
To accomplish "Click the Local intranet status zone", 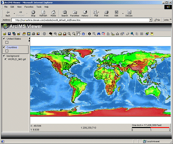I will point(152,141).
